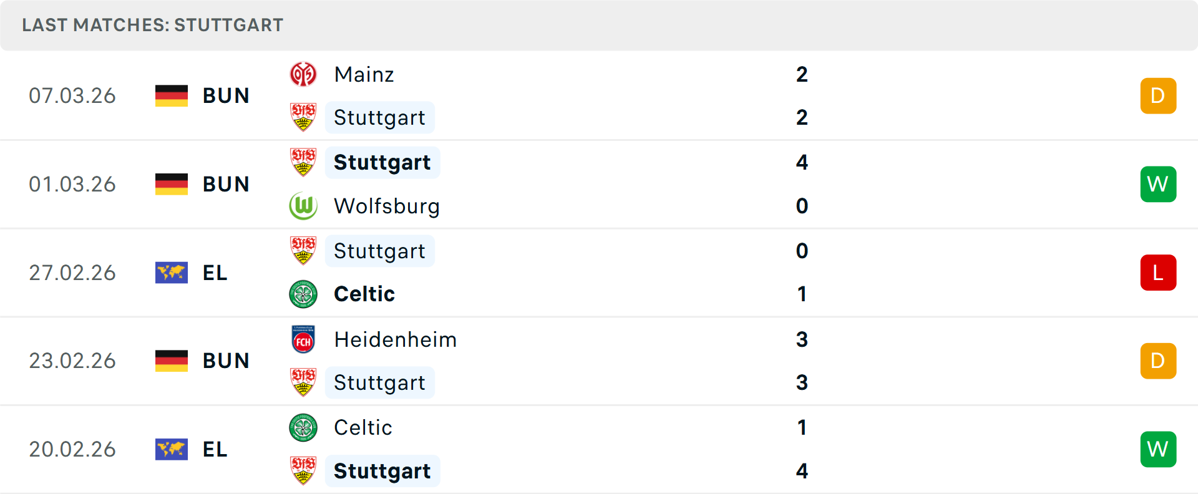The image size is (1198, 494).
Task: Click German flag on 01.03.26 row
Action: [x=172, y=184]
